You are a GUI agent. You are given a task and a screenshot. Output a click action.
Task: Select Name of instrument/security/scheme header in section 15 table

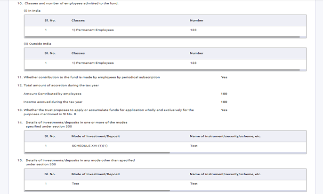coord(225,174)
